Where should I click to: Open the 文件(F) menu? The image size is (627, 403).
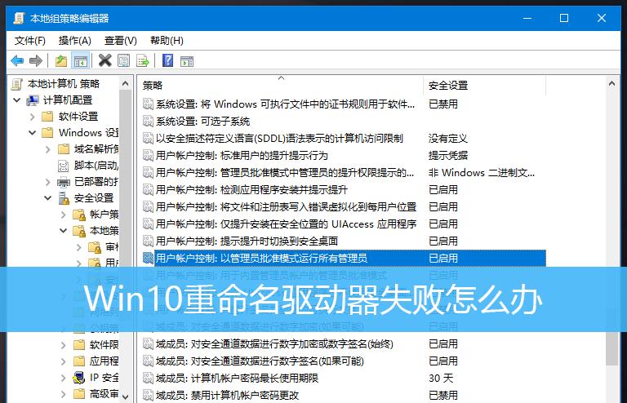[x=30, y=40]
